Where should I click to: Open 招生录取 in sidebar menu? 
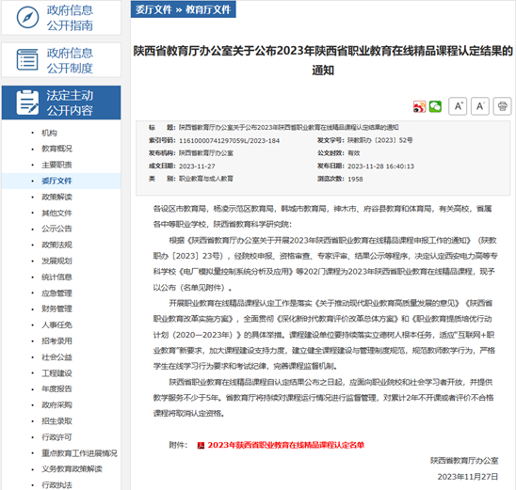coord(56,421)
